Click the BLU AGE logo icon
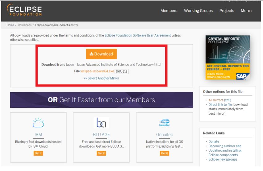 pyautogui.click(x=101, y=122)
